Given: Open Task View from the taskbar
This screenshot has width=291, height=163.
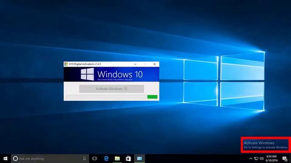Looking at the screenshot, I should 95,158.
